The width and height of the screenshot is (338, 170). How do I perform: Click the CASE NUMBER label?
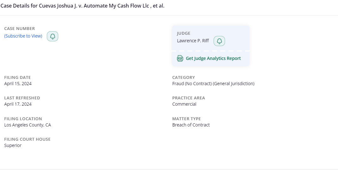[x=19, y=29]
